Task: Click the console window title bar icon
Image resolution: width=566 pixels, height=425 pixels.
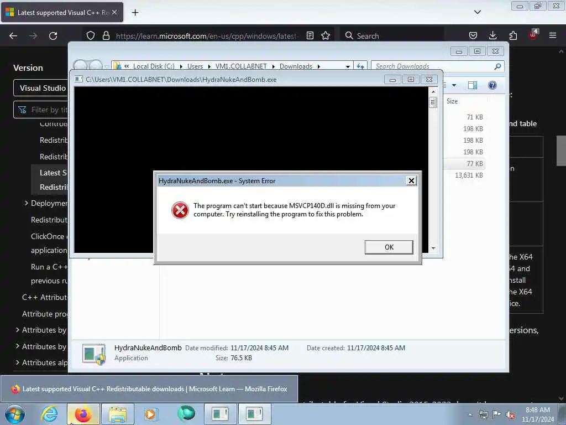Action: pyautogui.click(x=78, y=80)
